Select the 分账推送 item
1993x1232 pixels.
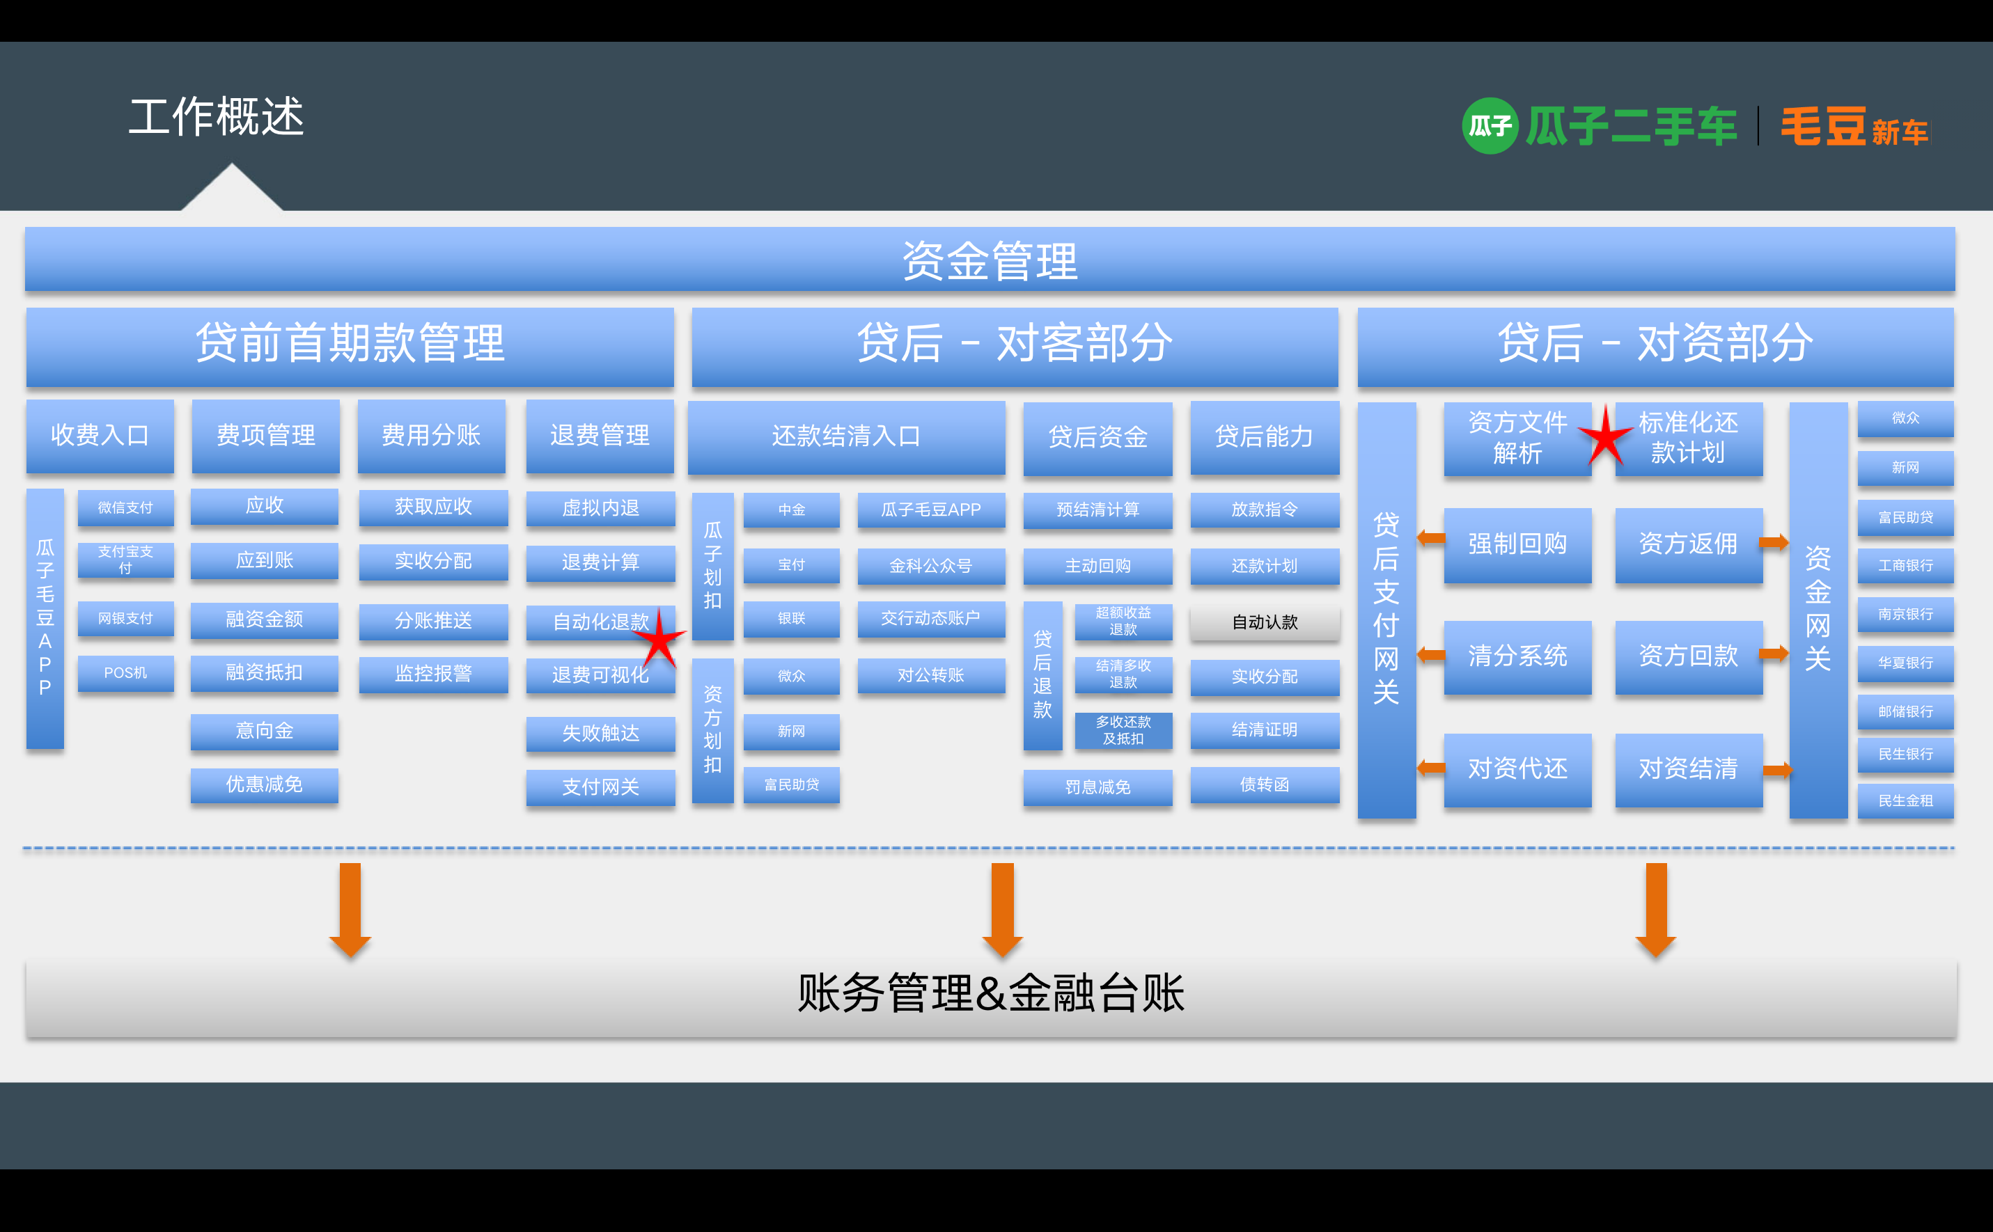tap(434, 621)
